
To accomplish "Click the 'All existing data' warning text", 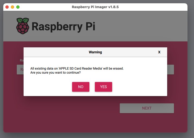I will coord(77,68).
